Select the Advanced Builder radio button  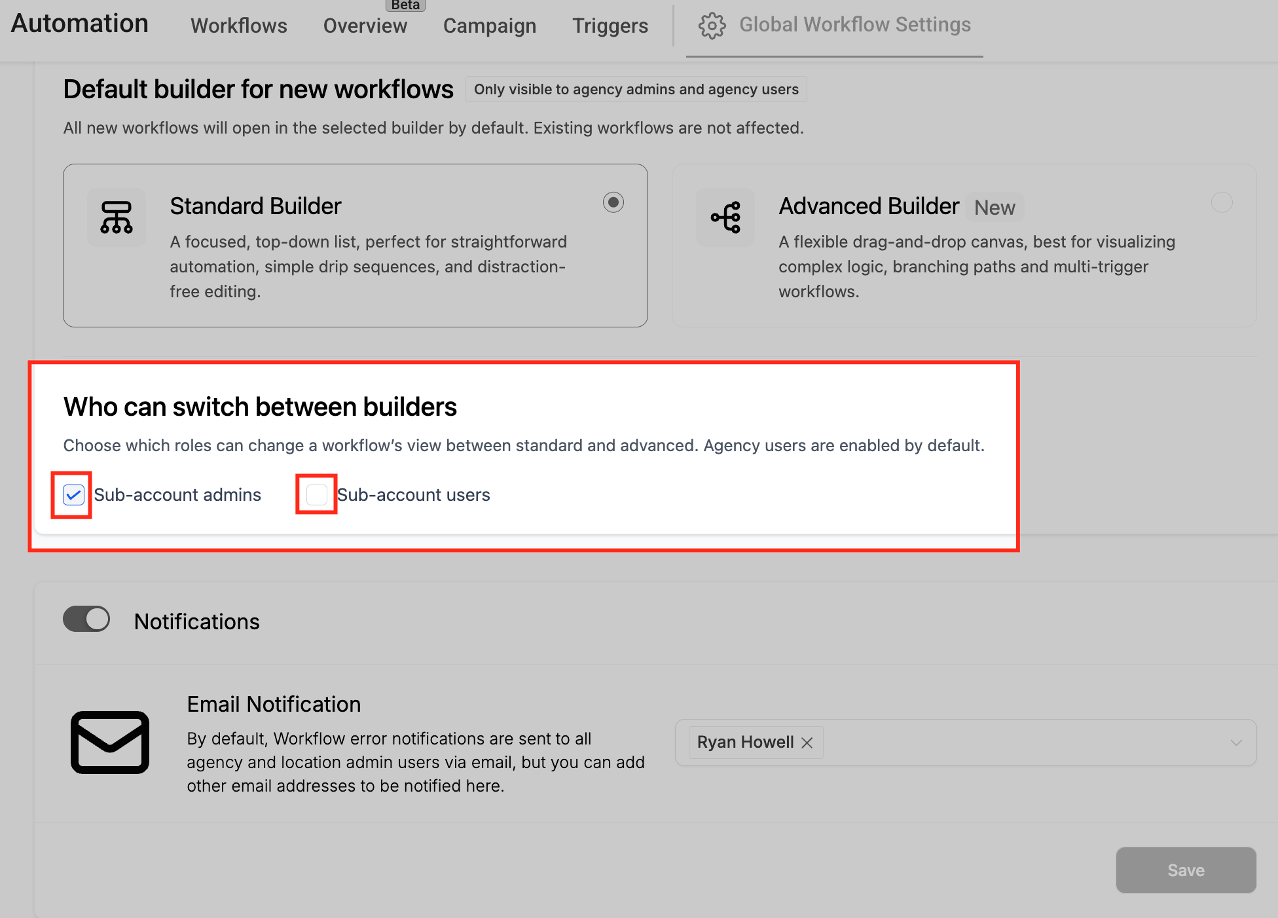pyautogui.click(x=1221, y=202)
